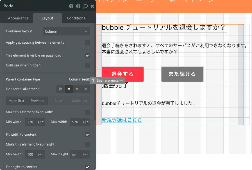This screenshot has height=170, width=252.
Task: Click the red 退会する button on canvas
Action: (122, 74)
